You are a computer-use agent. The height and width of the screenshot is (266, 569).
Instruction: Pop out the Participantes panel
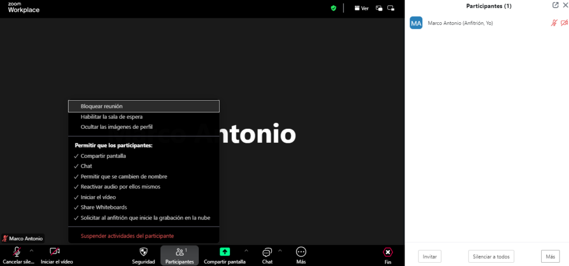point(555,6)
